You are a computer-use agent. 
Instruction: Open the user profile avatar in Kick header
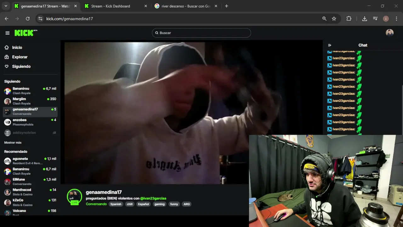[x=389, y=33]
